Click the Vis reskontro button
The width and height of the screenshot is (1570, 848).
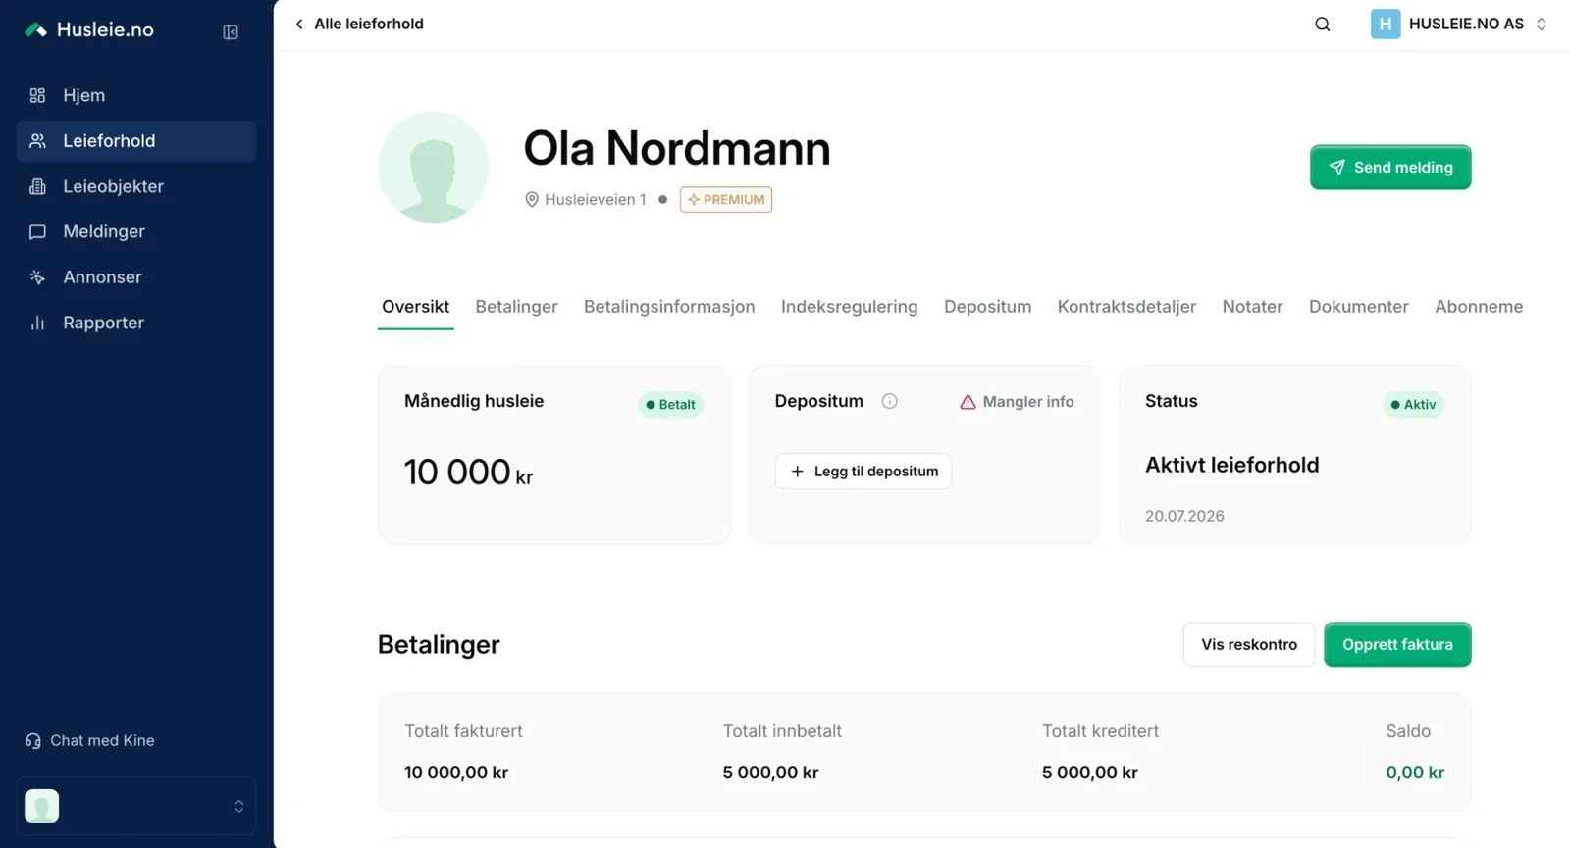click(x=1249, y=644)
